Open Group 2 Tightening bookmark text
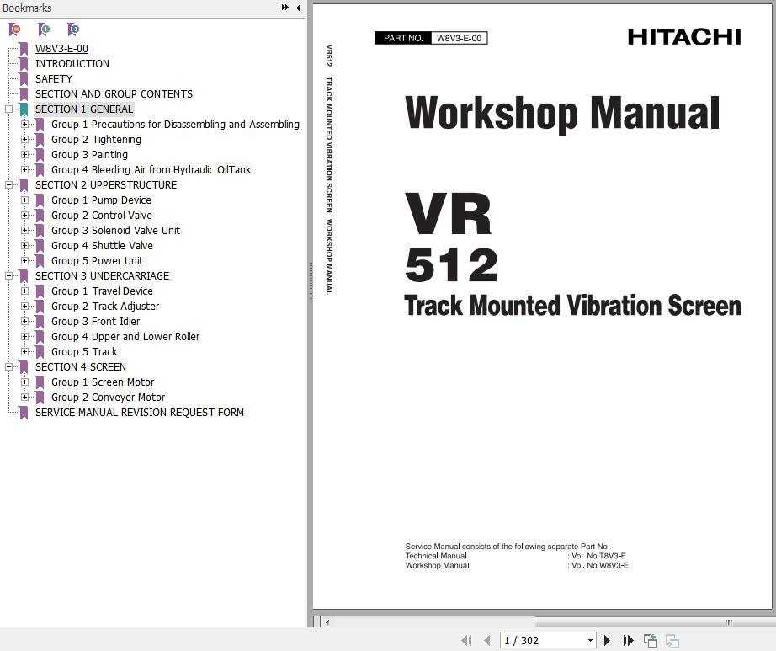This screenshot has height=651, width=776. point(97,140)
